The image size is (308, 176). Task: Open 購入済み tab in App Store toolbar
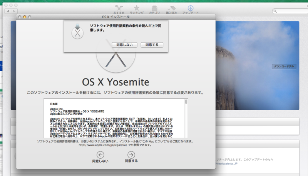pos(171,10)
